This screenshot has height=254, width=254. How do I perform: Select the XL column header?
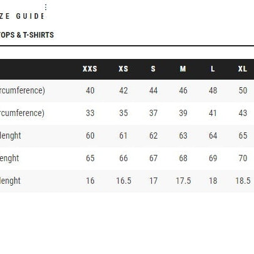click(x=243, y=69)
